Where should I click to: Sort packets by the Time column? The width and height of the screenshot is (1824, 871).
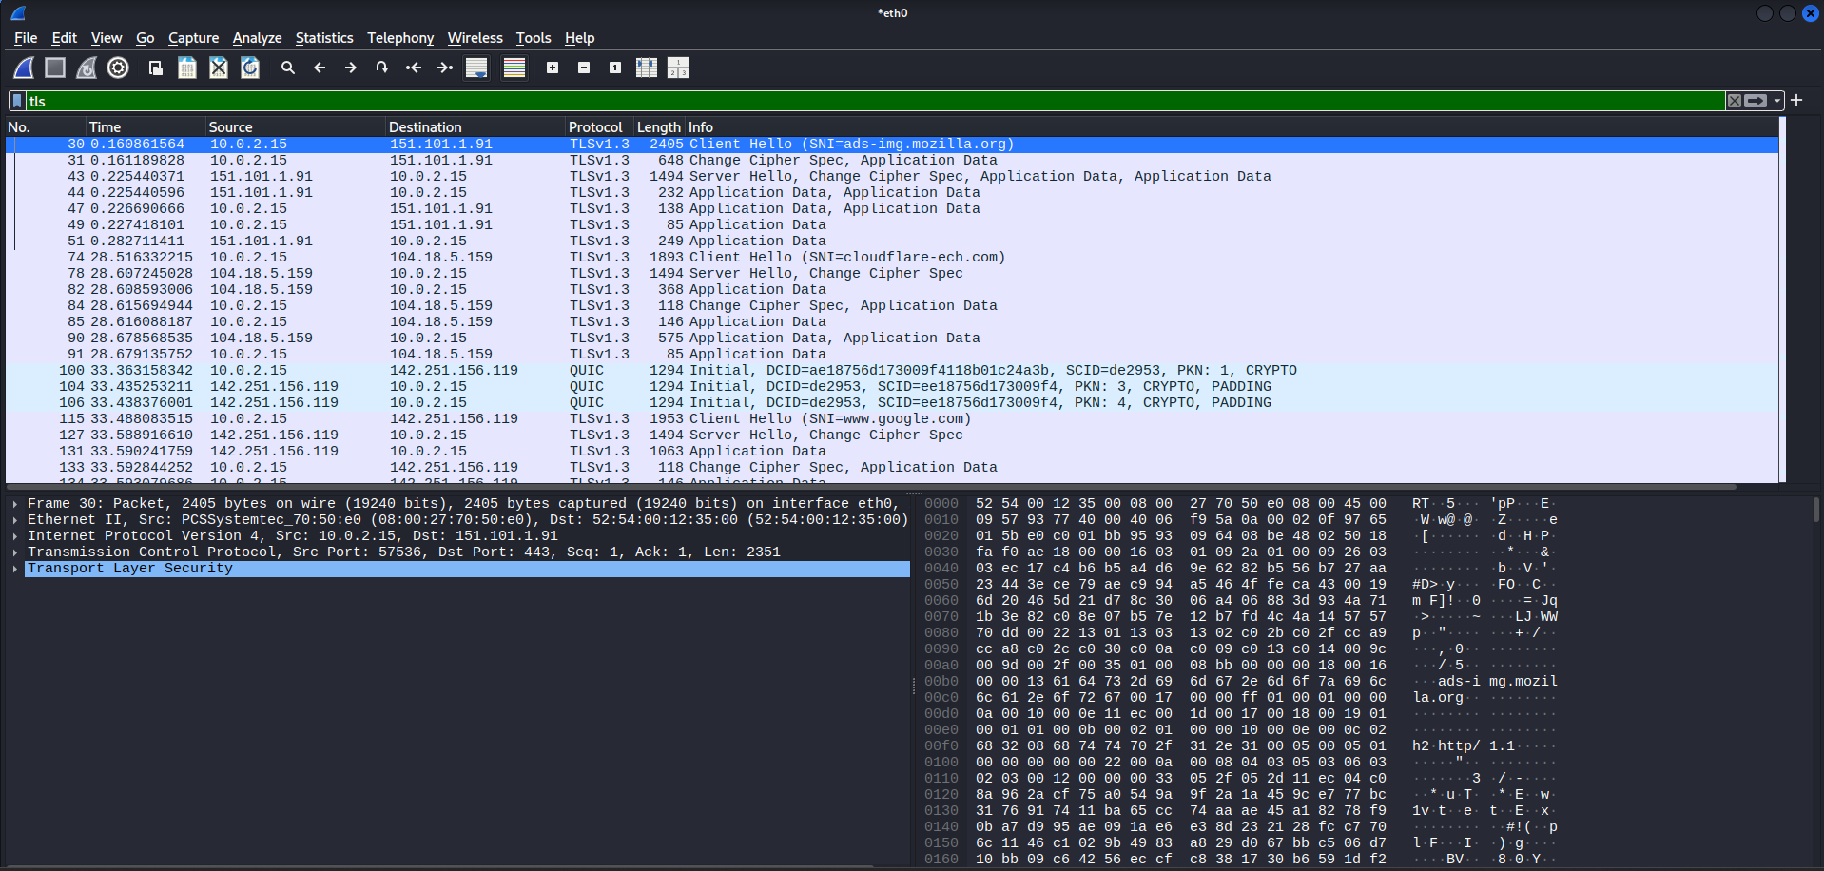146,126
